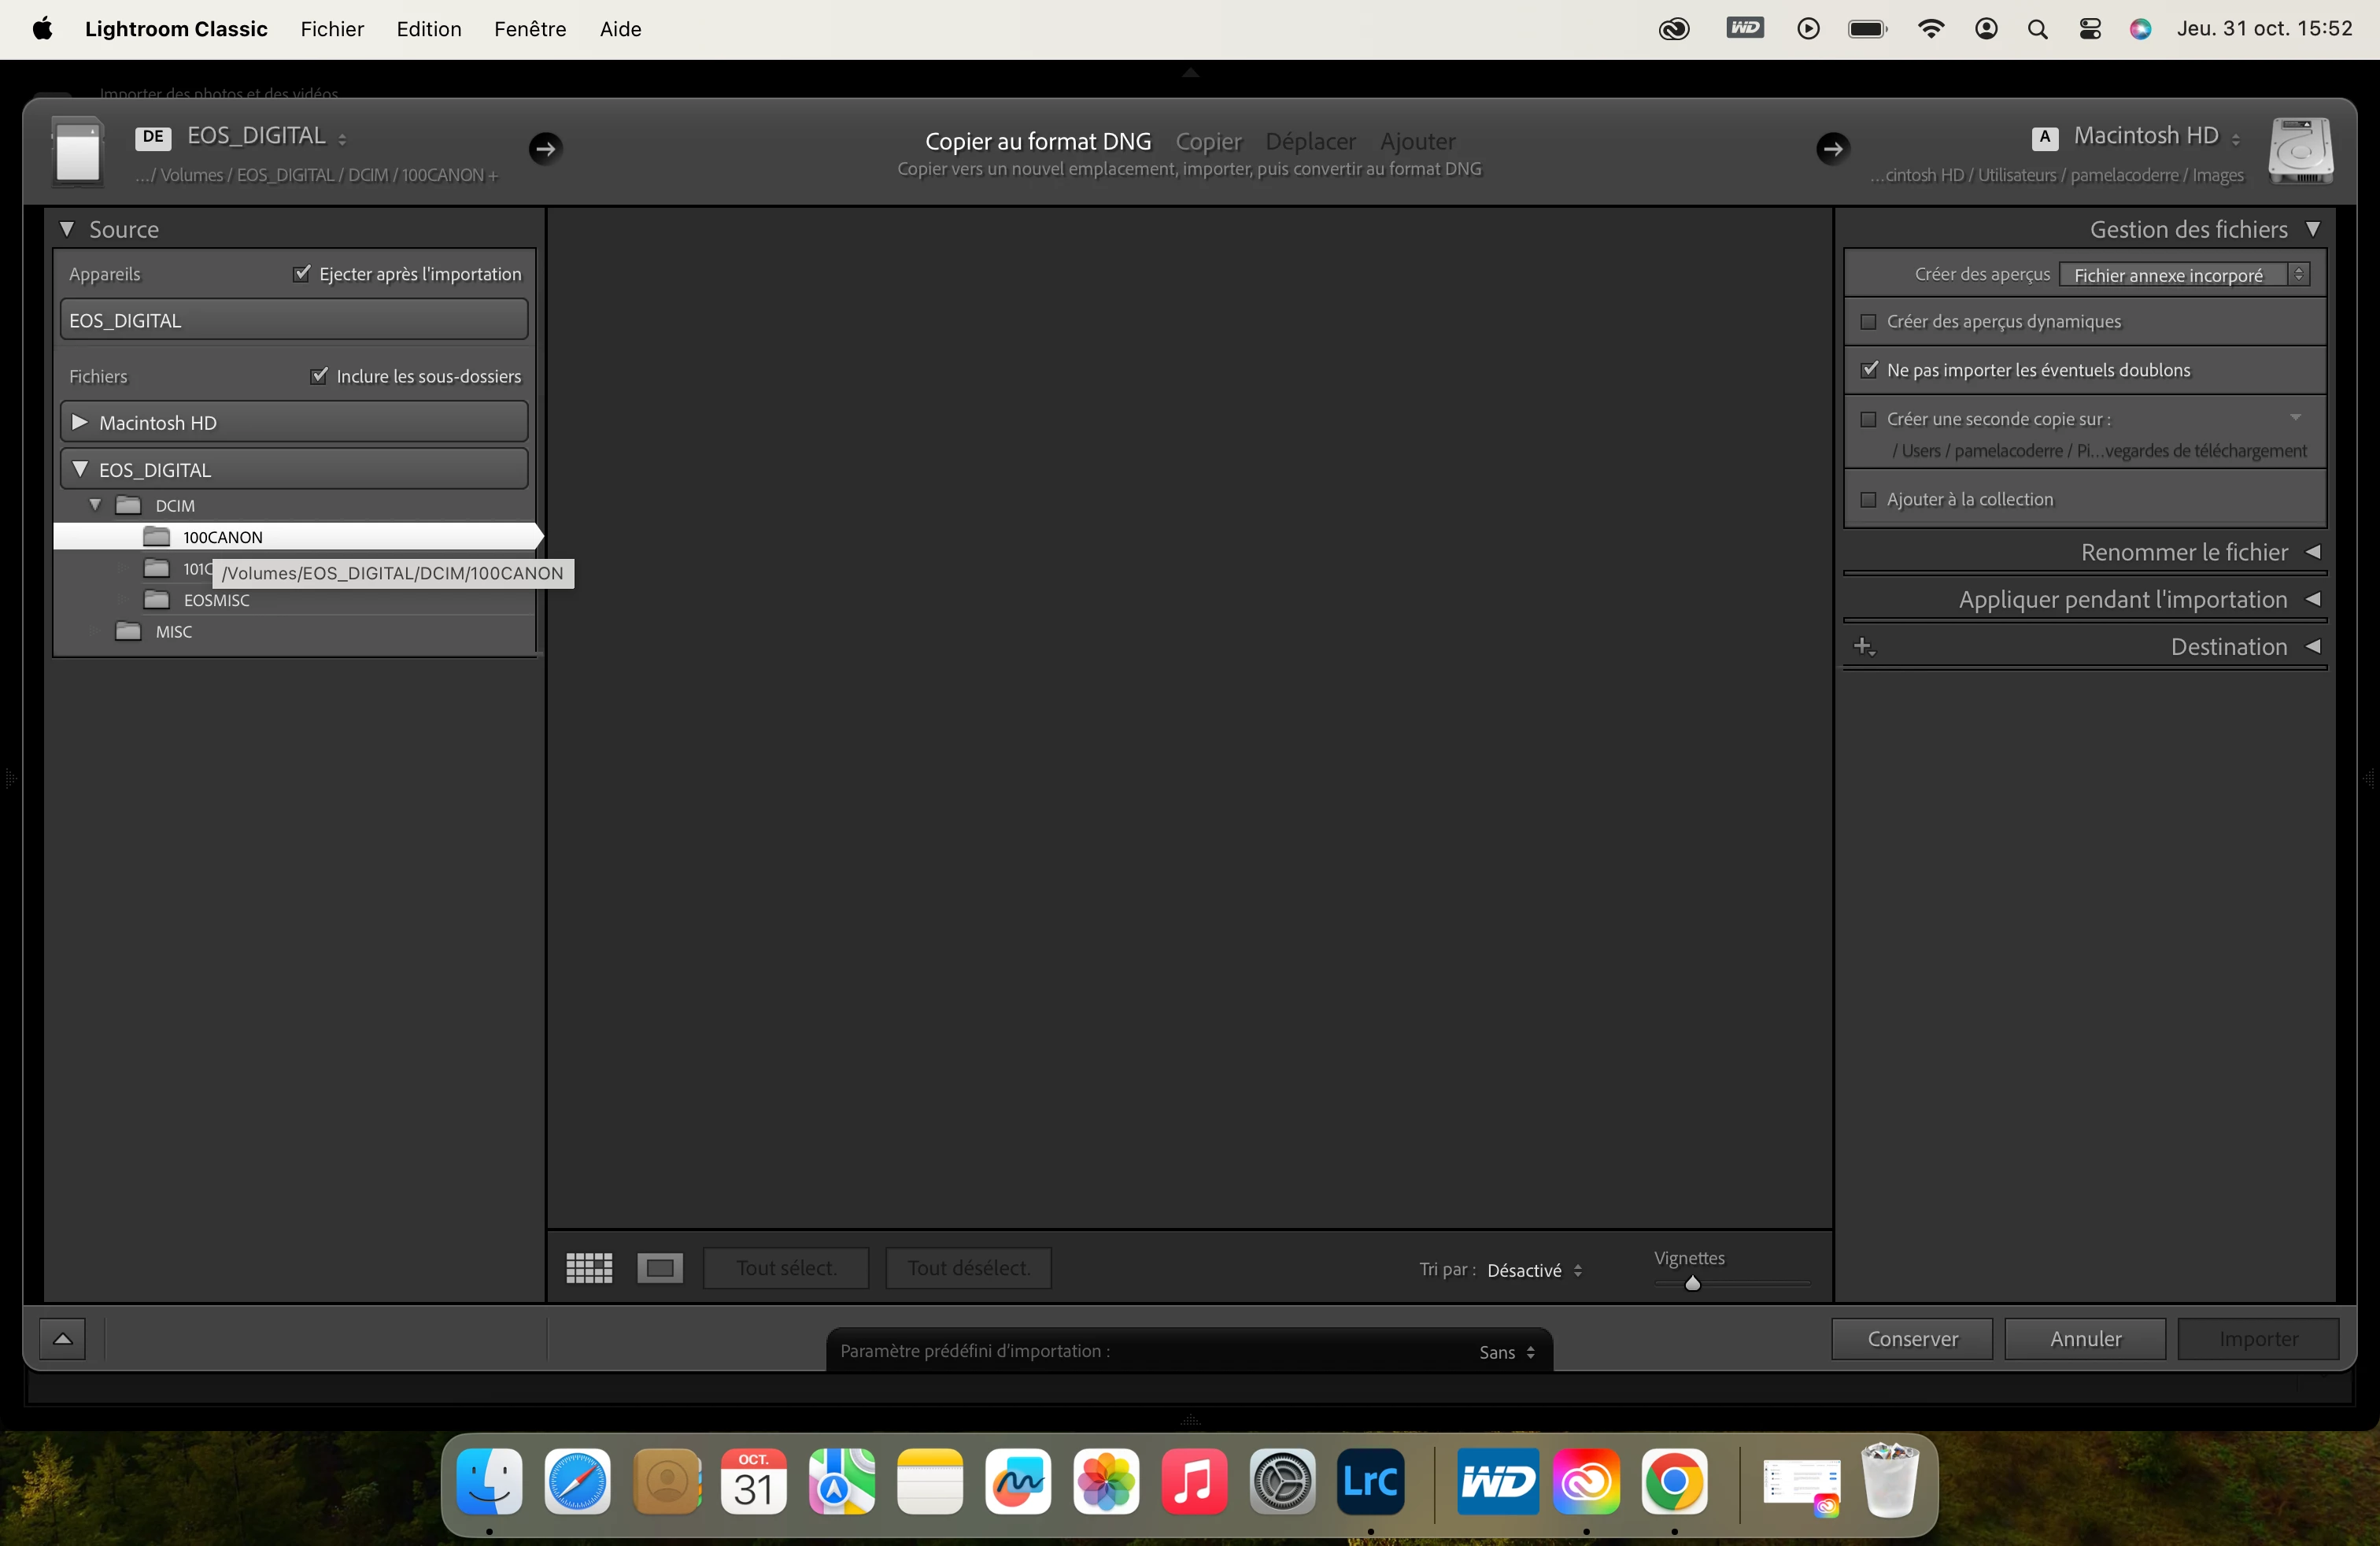Viewport: 2380px width, 1546px height.
Task: Toggle Ne pas importer les éventuels doublons
Action: (1868, 370)
